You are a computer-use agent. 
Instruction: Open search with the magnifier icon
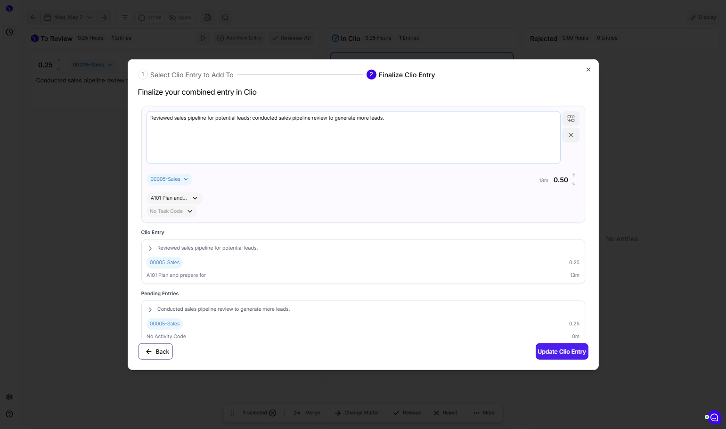(225, 17)
